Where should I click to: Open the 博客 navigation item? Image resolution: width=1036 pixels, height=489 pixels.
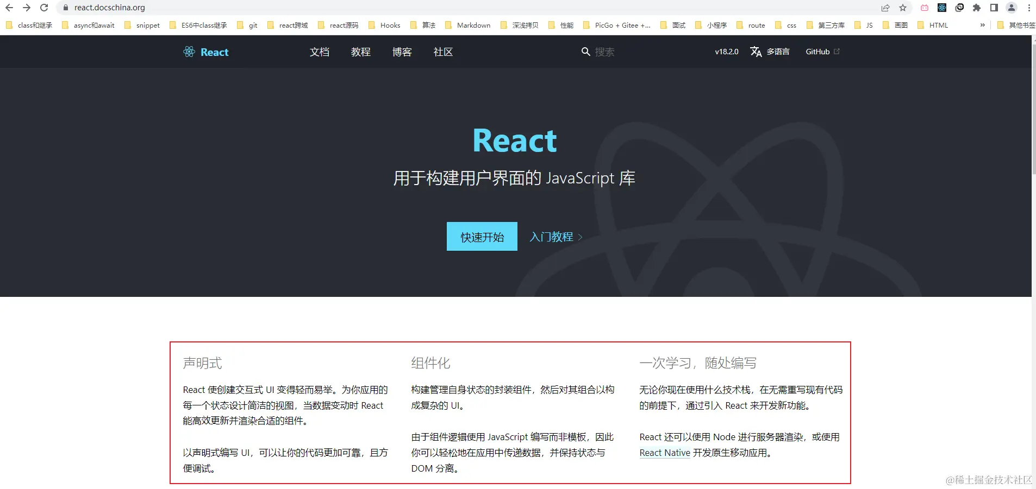(x=402, y=52)
